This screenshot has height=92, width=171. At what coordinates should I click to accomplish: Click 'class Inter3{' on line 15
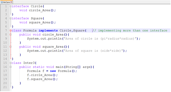coord(24,63)
